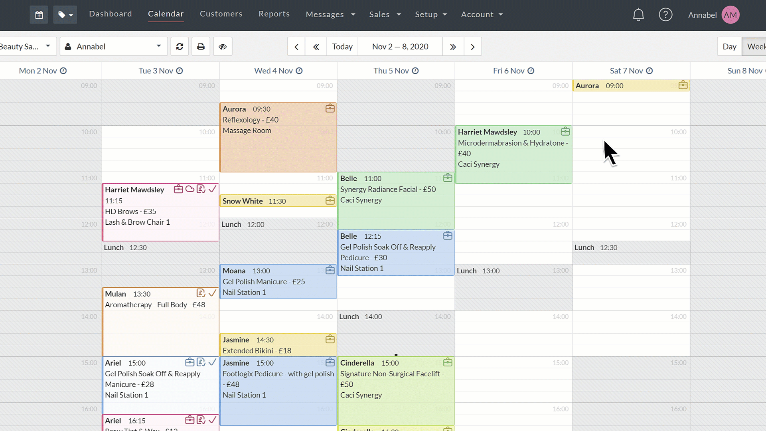Go to previous day with single arrow

(296, 47)
